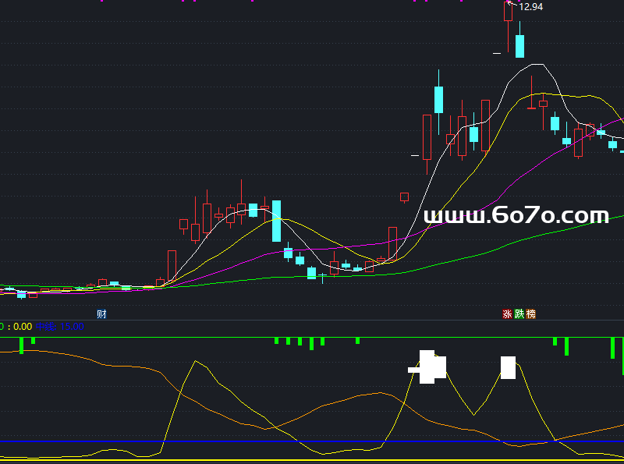Open the orange "榜" icon
This screenshot has height=464, width=624.
[530, 314]
